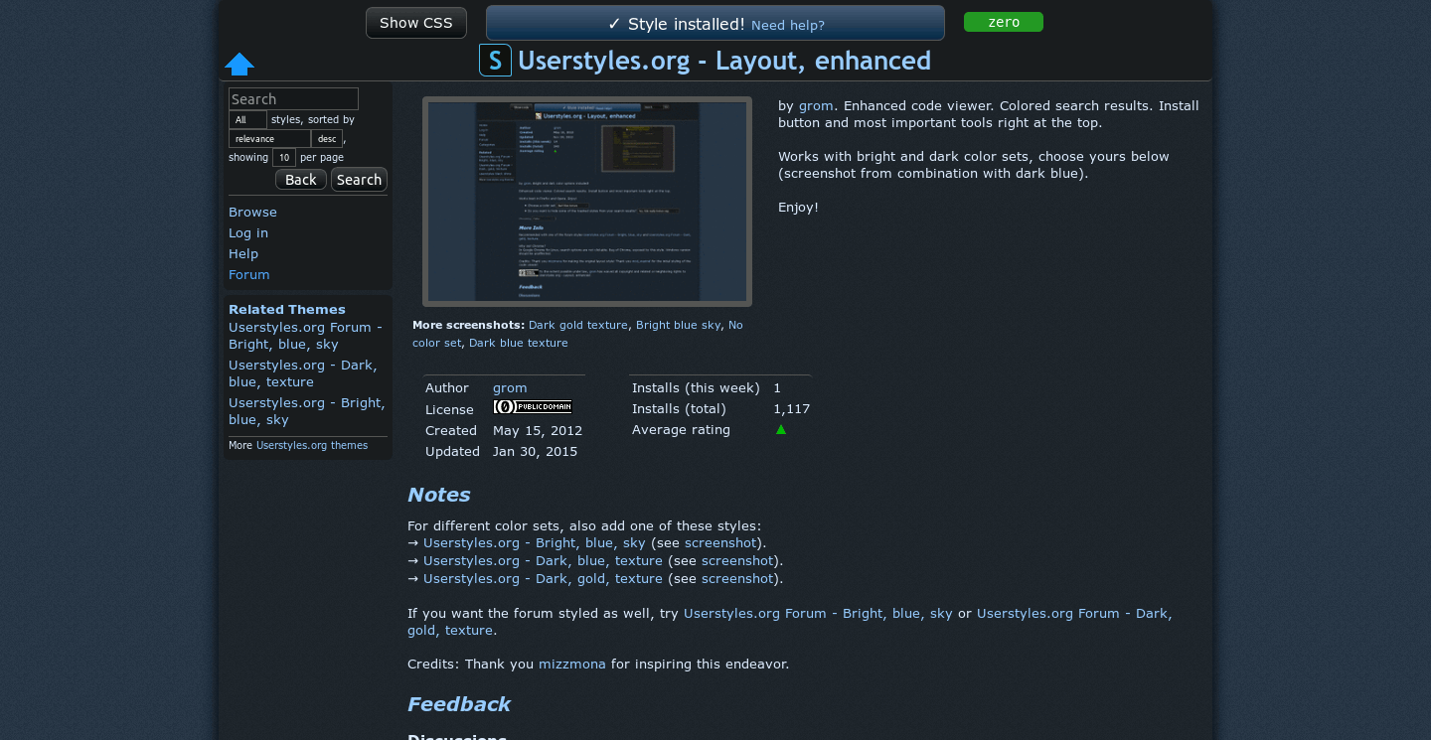This screenshot has width=1431, height=740.
Task: Focus the Search input field
Action: point(293,98)
